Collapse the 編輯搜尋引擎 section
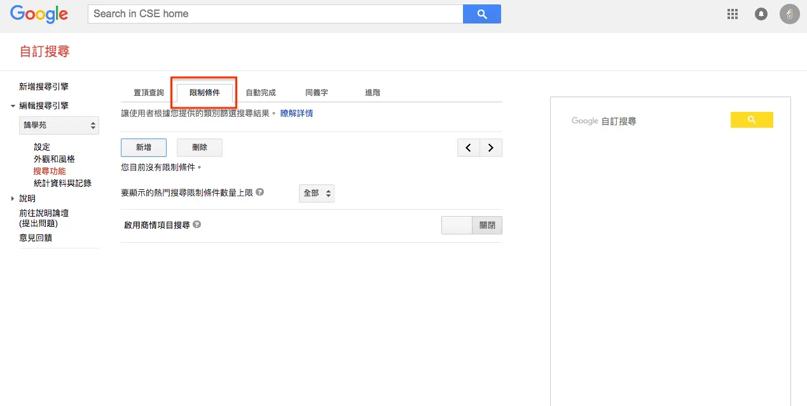The height and width of the screenshot is (406, 807). (x=13, y=106)
